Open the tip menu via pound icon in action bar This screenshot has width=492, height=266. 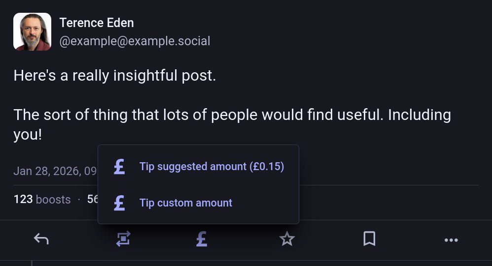click(201, 239)
